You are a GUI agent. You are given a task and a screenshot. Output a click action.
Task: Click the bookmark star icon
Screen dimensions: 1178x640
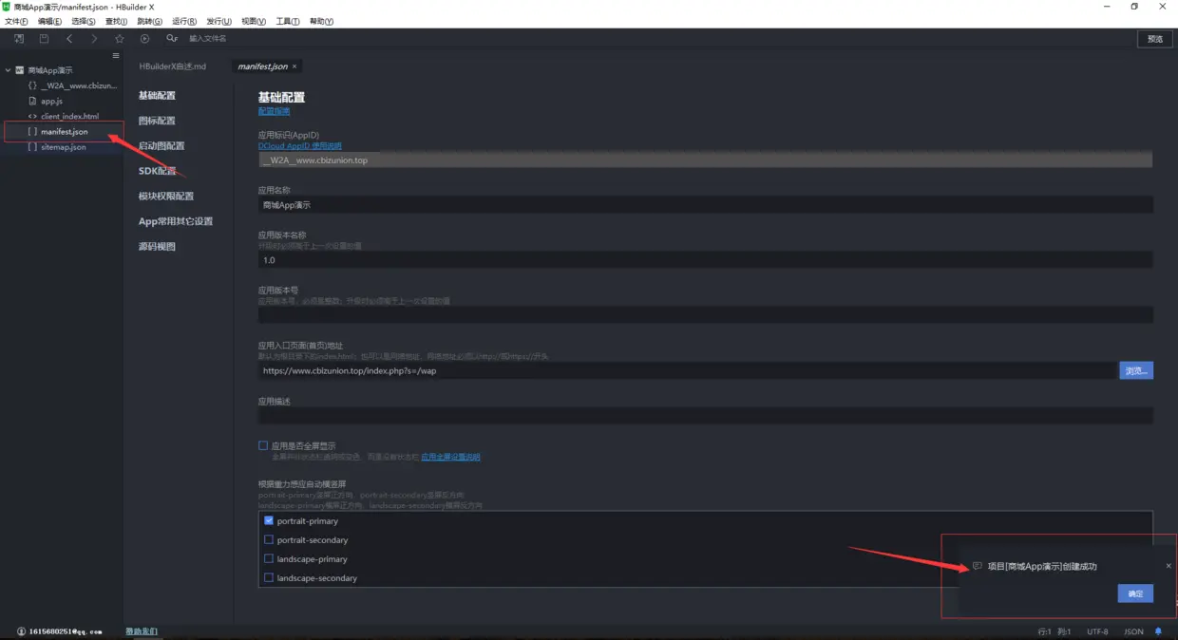[120, 39]
